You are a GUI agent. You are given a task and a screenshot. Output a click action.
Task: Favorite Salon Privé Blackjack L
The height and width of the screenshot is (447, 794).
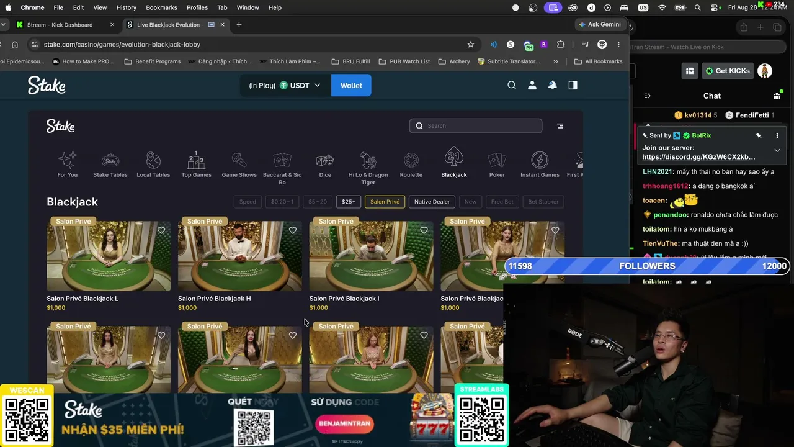pyautogui.click(x=161, y=230)
